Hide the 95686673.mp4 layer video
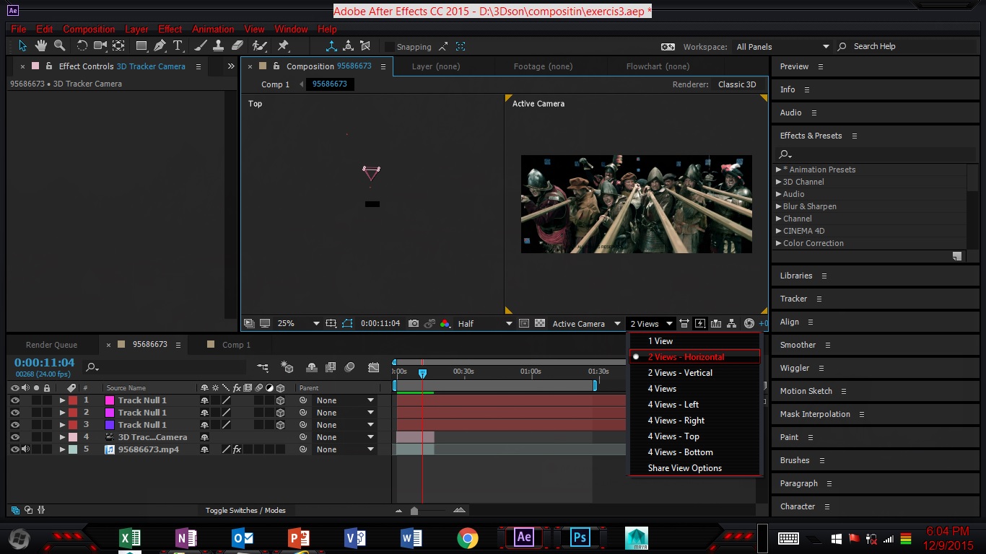Image resolution: width=986 pixels, height=554 pixels. [14, 449]
